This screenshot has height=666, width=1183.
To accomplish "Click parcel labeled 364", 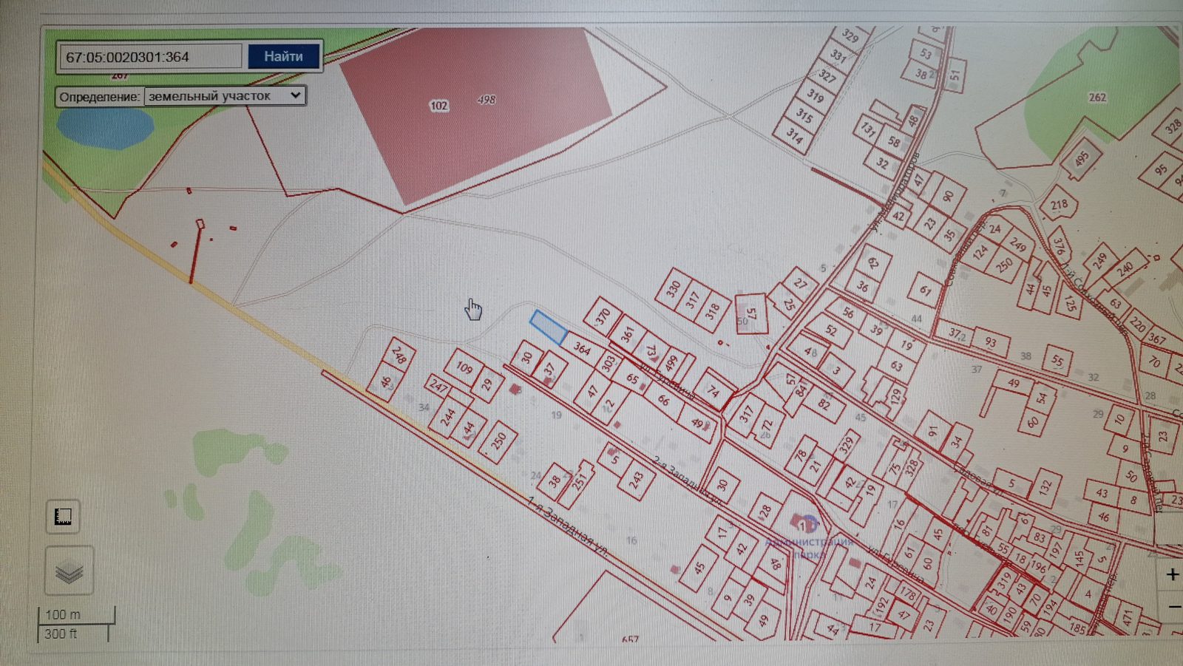I will [x=582, y=348].
